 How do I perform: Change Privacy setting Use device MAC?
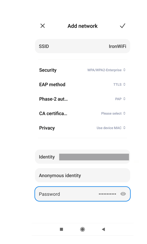111,128
